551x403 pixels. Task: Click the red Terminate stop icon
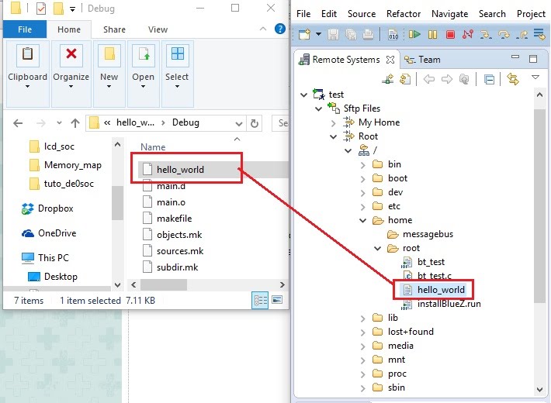click(x=450, y=34)
